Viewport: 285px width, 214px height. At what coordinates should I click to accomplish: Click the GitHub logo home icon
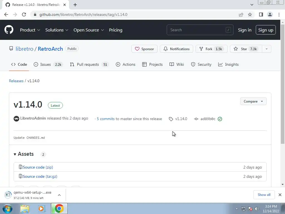click(9, 30)
